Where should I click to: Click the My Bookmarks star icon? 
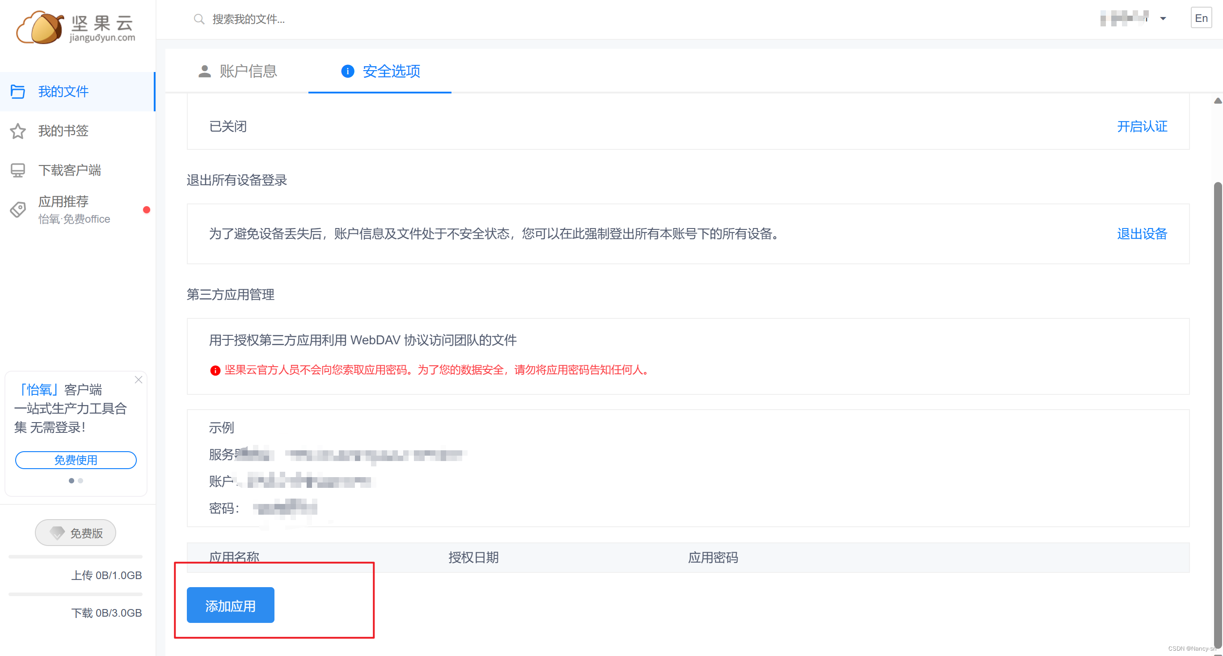(x=18, y=131)
